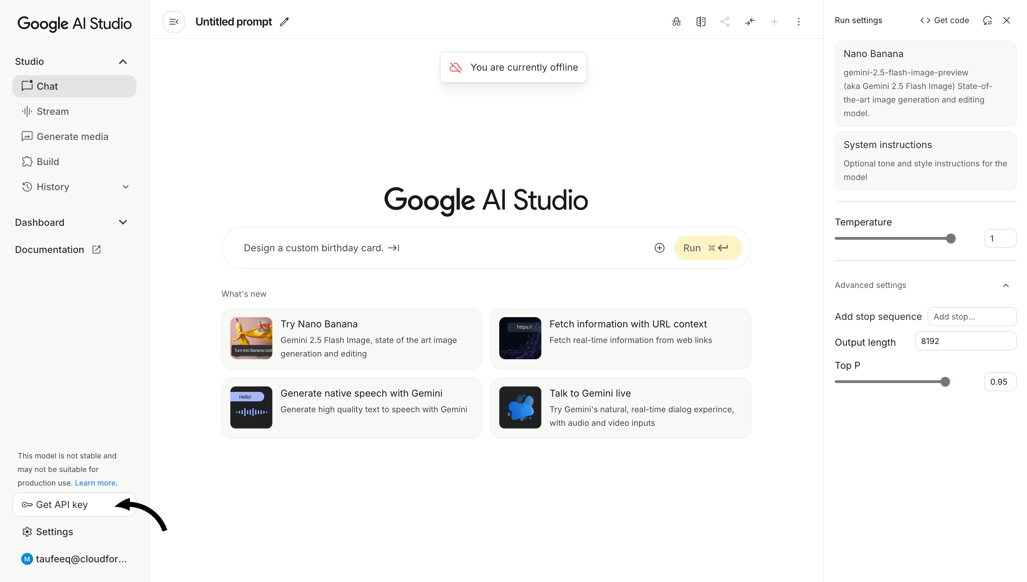Click the share prompt icon
The image size is (1027, 582).
(x=725, y=22)
